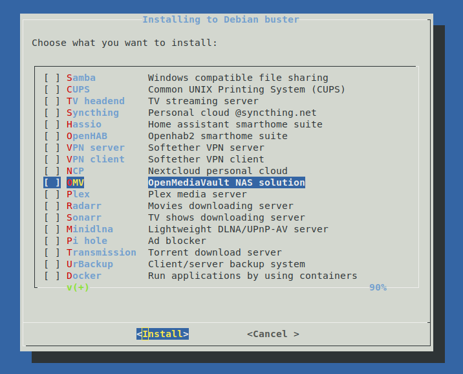
Task: Click 'TV shows downloading server' description
Action: click(226, 217)
